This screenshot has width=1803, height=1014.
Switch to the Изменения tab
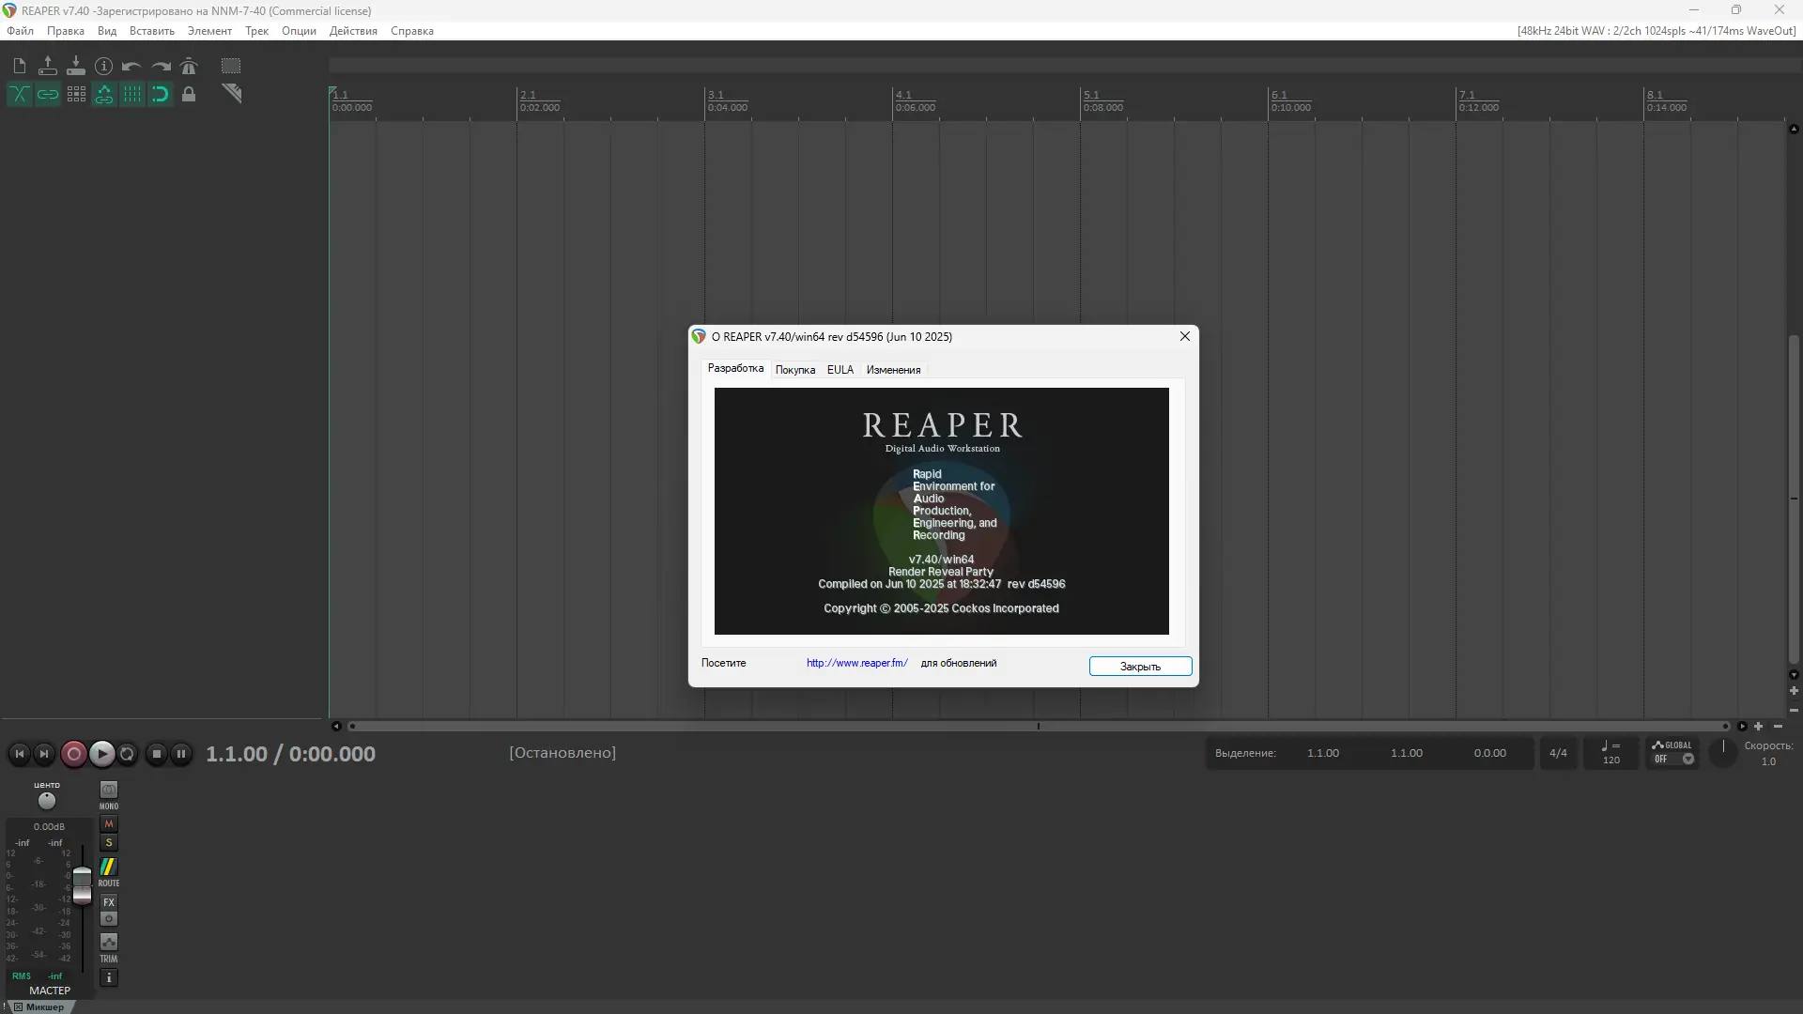(x=893, y=370)
